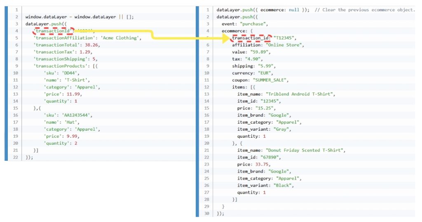The height and width of the screenshot is (222, 422).
Task: Select the "Triblend Android T-Shirt" item name
Action: click(x=300, y=94)
